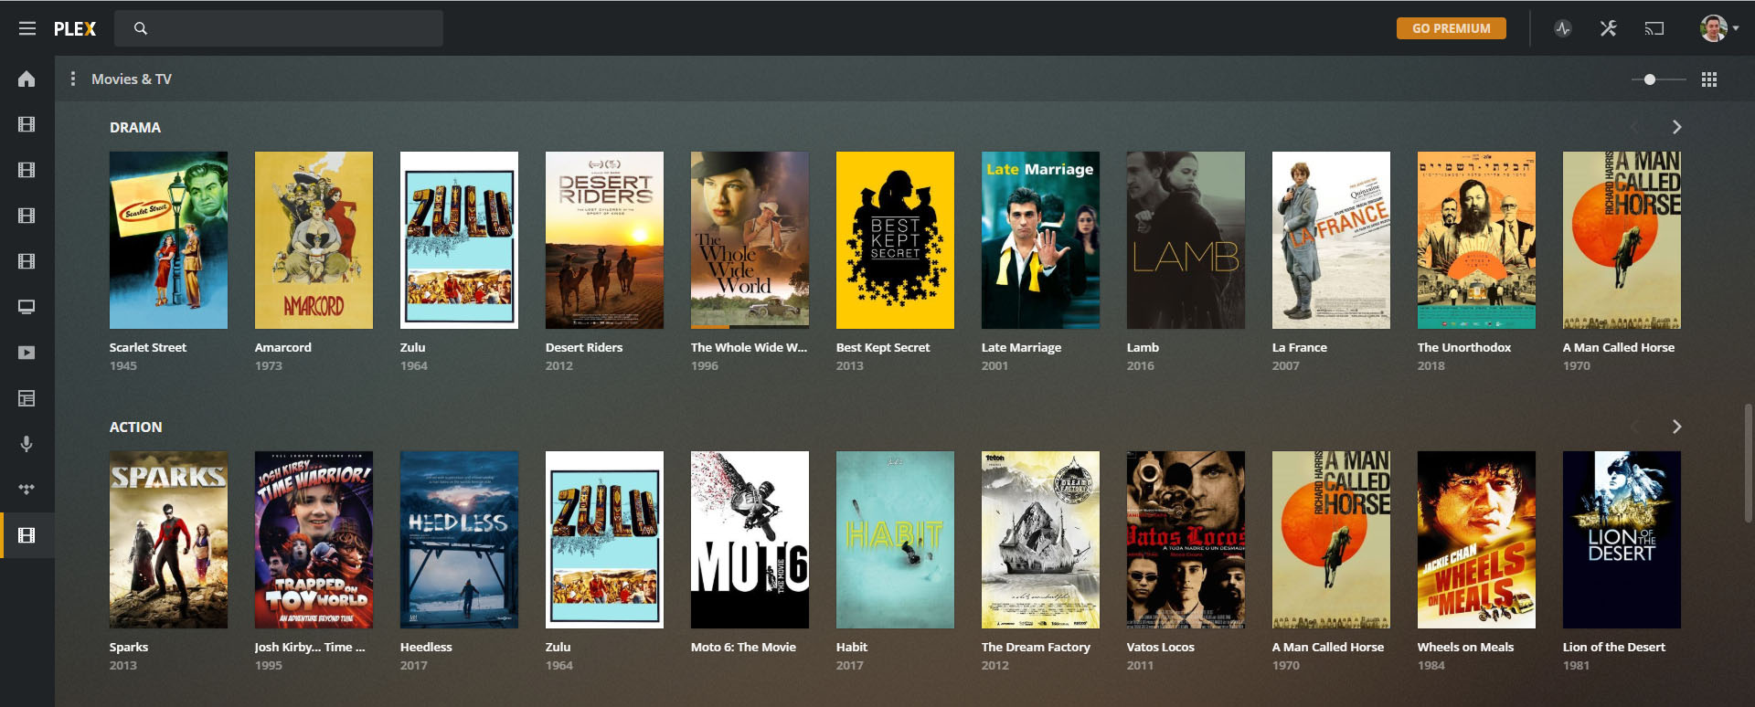1755x707 pixels.
Task: Open the Heedless poster
Action: (x=459, y=540)
